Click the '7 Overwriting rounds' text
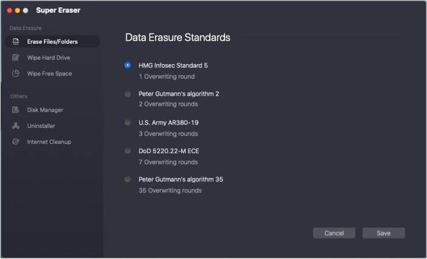Viewport: 427px width, 259px height. 168,162
